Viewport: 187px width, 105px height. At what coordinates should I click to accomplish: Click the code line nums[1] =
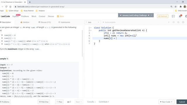point(140,38)
